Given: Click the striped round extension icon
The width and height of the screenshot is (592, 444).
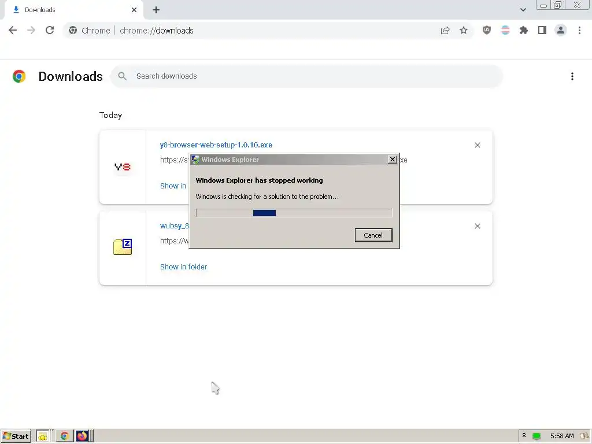Looking at the screenshot, I should [505, 30].
